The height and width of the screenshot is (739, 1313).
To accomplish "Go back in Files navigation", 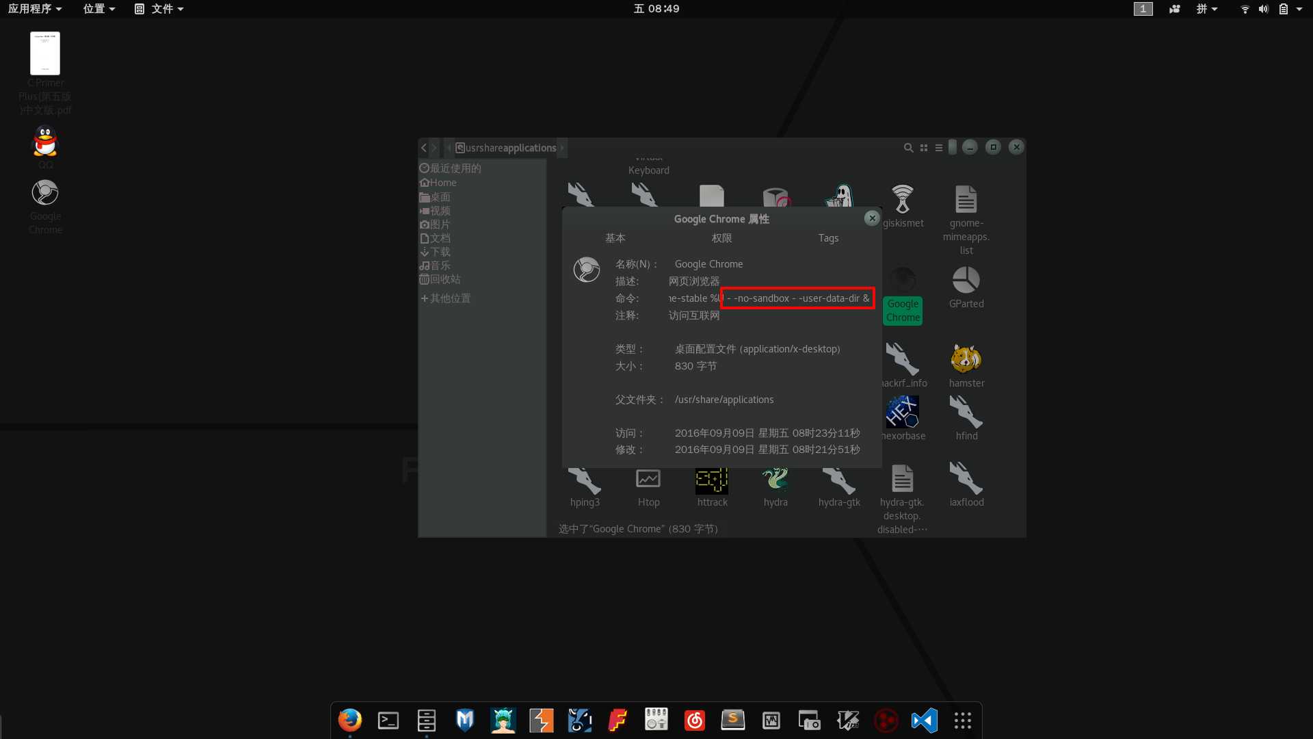I will click(424, 148).
